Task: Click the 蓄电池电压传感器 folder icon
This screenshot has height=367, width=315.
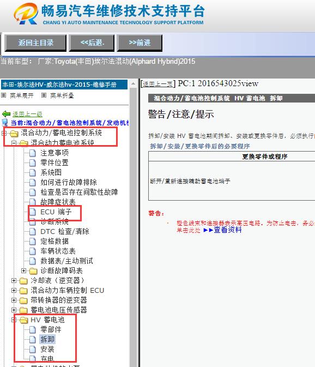Action: (23, 310)
